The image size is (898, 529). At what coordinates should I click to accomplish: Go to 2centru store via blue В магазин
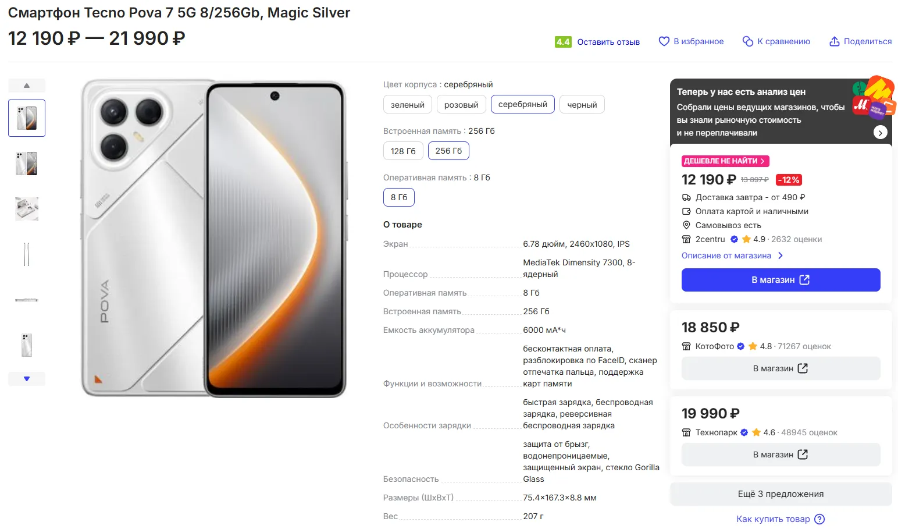click(781, 280)
